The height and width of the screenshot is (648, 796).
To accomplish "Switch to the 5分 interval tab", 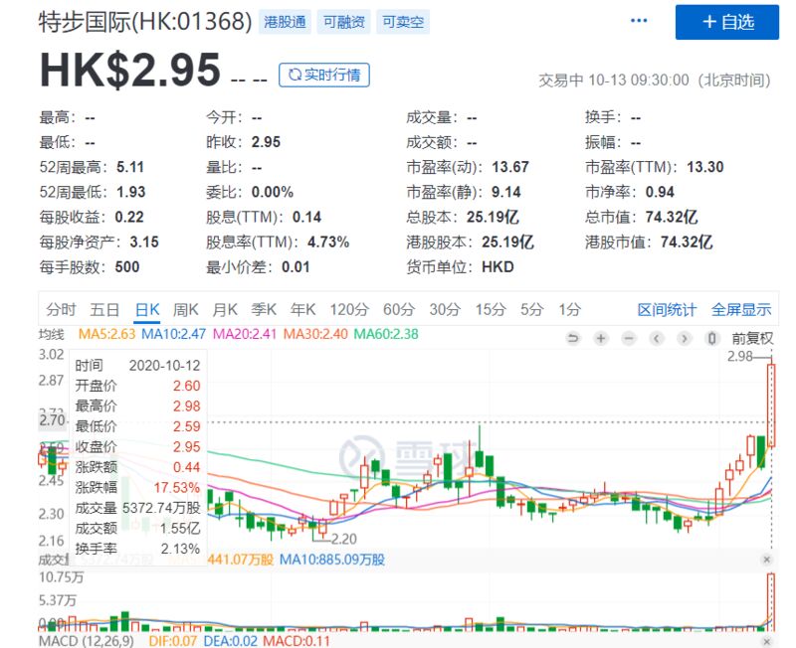I will click(x=532, y=309).
